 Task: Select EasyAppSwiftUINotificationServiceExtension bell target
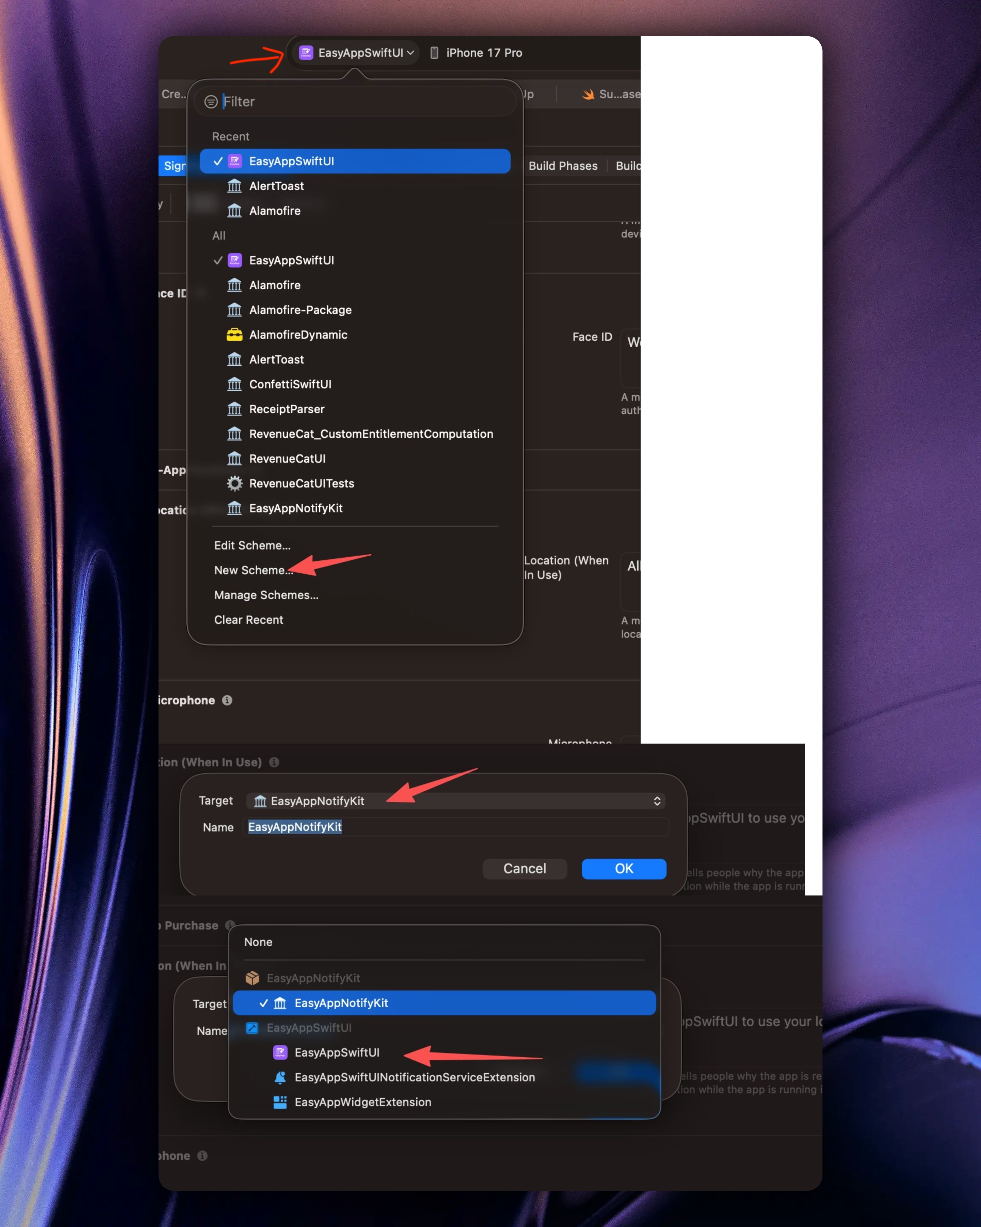pyautogui.click(x=414, y=1077)
